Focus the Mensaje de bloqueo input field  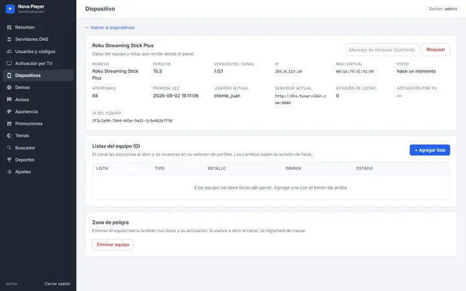click(383, 50)
